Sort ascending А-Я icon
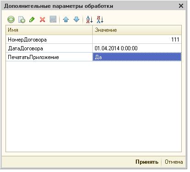The height and width of the screenshot is (172, 190). point(89,19)
